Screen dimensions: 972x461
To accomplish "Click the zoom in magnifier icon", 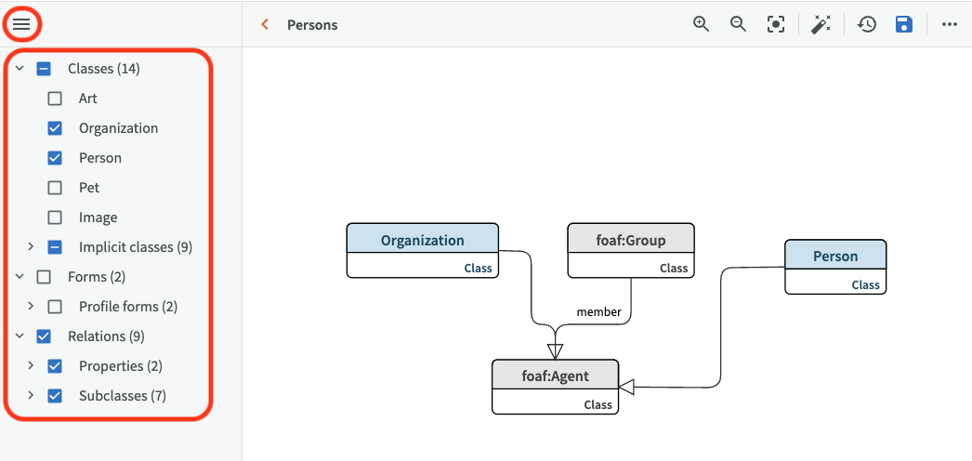I will [x=702, y=24].
